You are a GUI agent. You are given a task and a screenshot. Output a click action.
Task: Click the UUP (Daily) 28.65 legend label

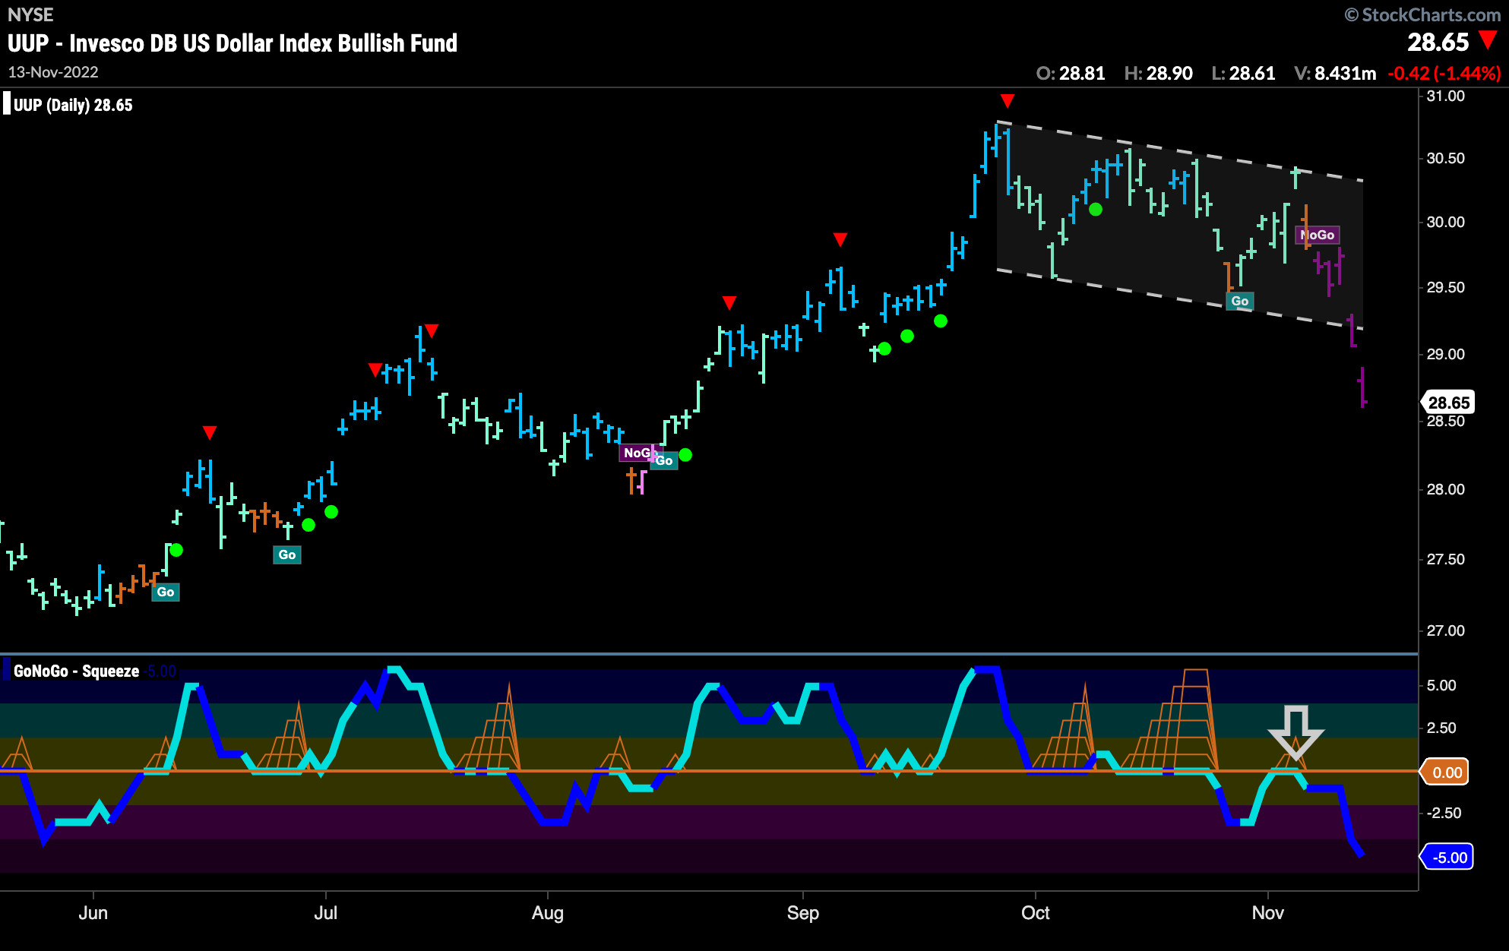click(x=73, y=105)
